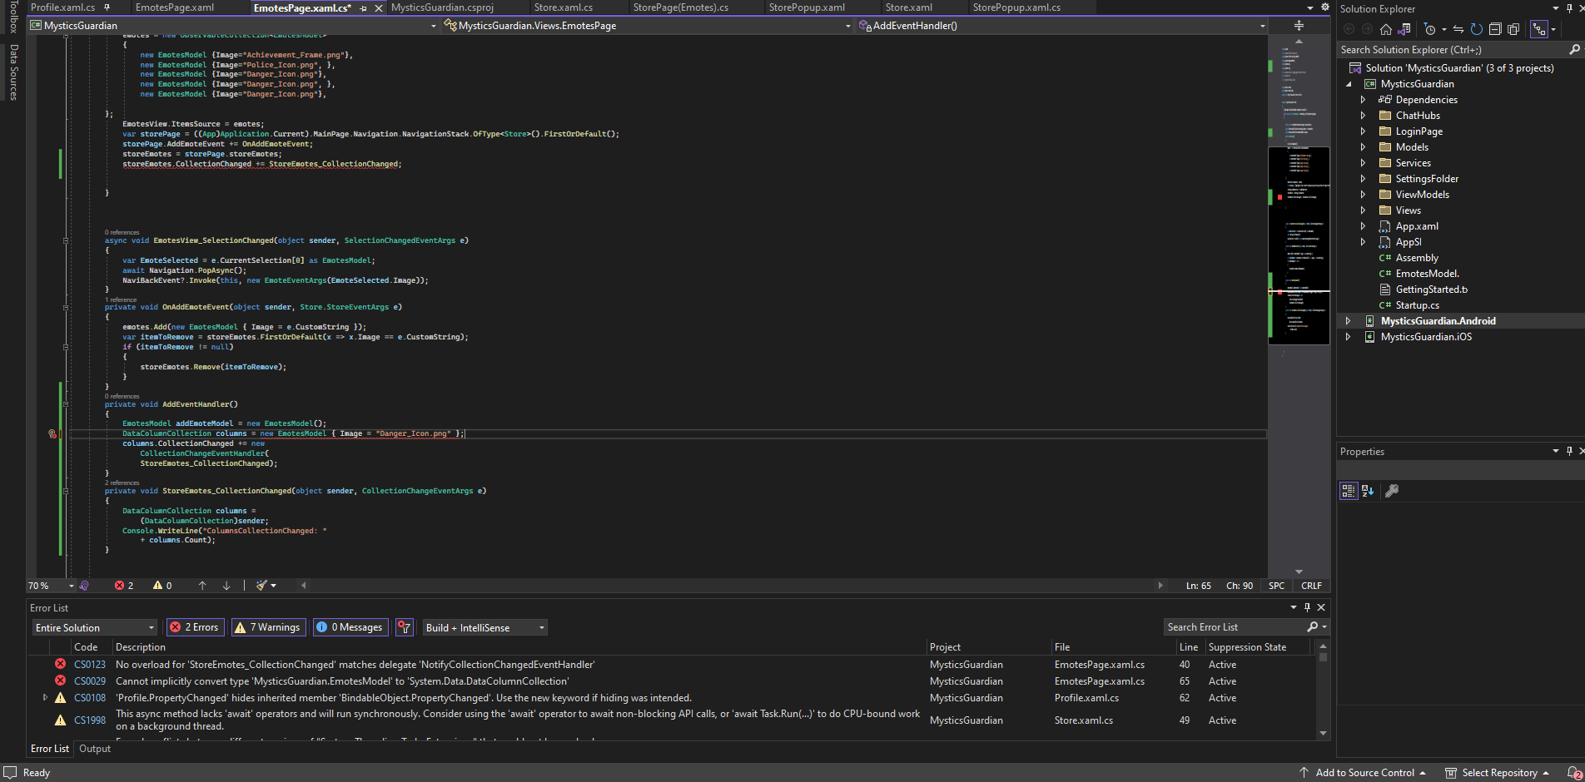The width and height of the screenshot is (1585, 782).
Task: Toggle Track Active Item nesting view button
Action: pos(1539,29)
